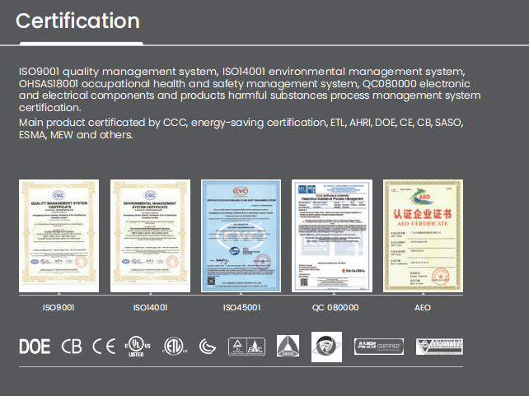Click the CB certification mark
Image resolution: width=529 pixels, height=396 pixels.
point(72,347)
